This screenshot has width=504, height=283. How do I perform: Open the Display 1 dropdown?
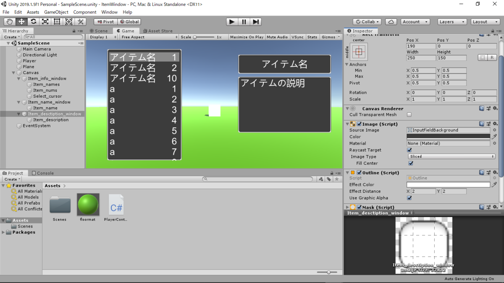(x=103, y=37)
